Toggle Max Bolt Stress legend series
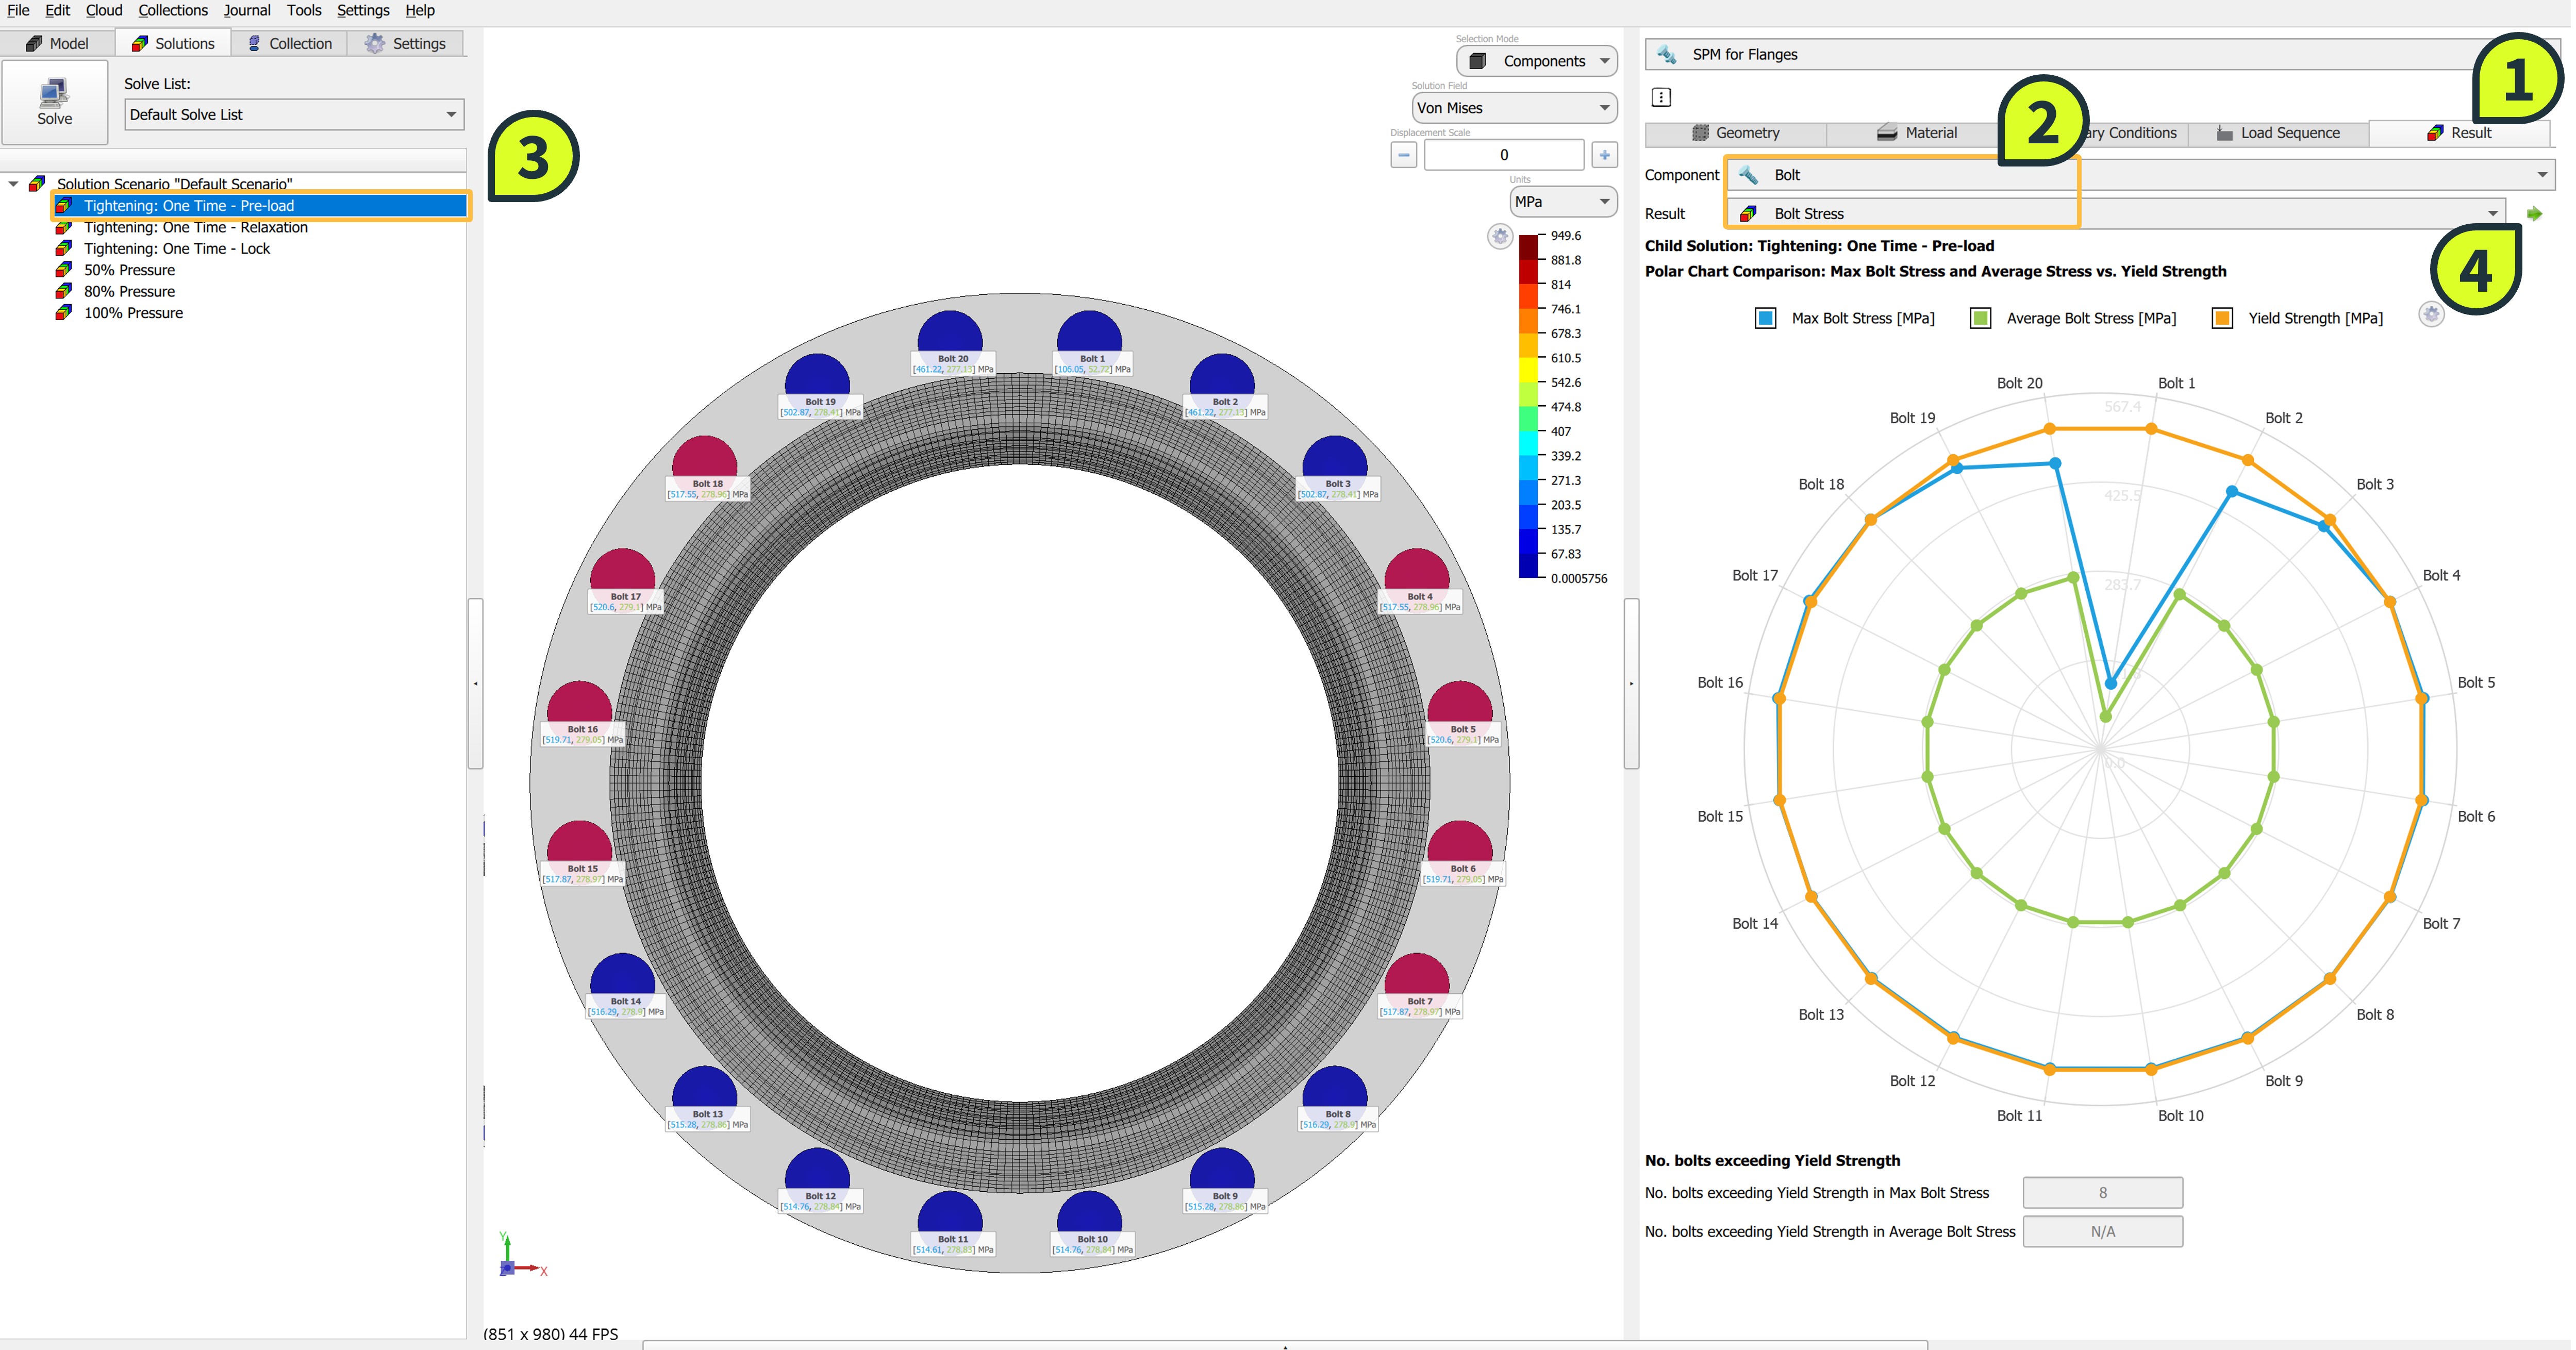The image size is (2576, 1350). [x=1765, y=318]
